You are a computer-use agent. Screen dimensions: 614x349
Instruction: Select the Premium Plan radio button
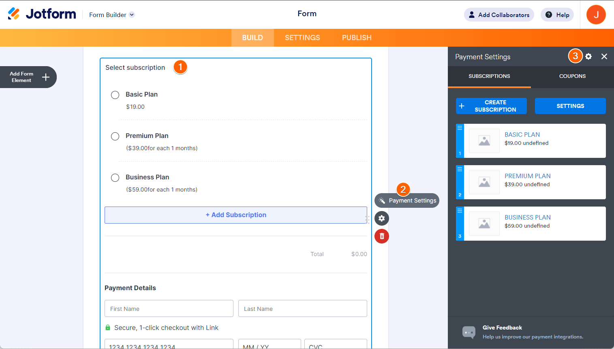115,136
